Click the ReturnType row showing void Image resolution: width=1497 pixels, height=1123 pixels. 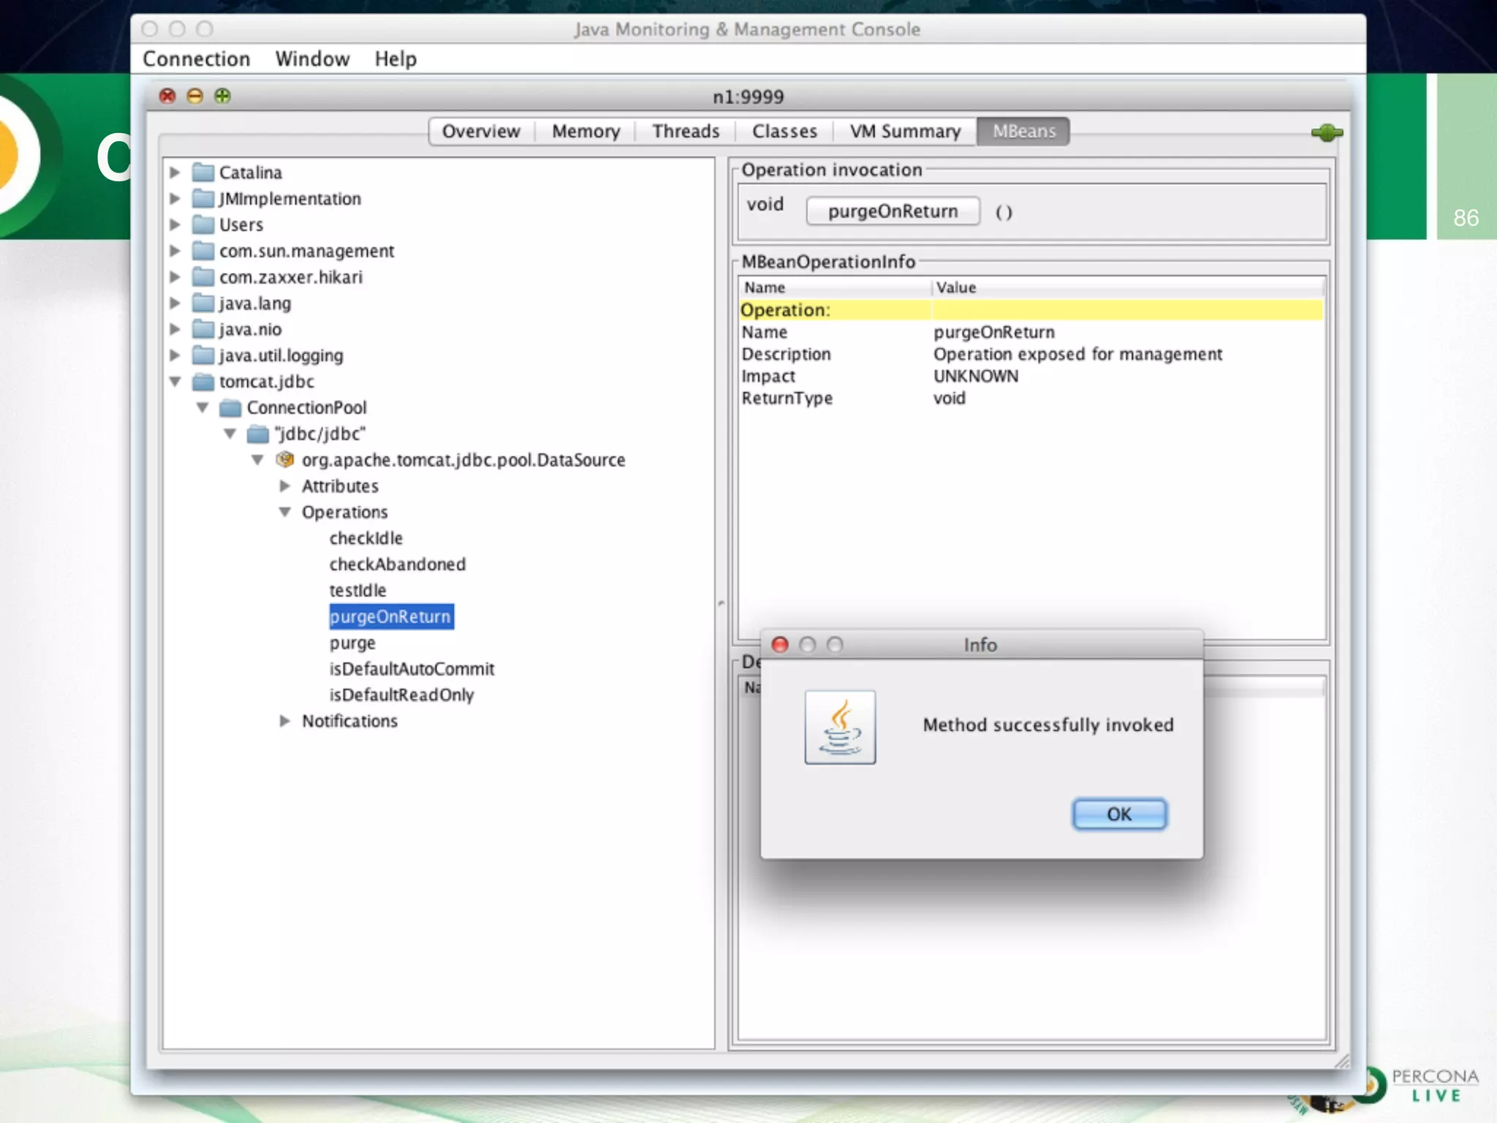pyautogui.click(x=1031, y=398)
